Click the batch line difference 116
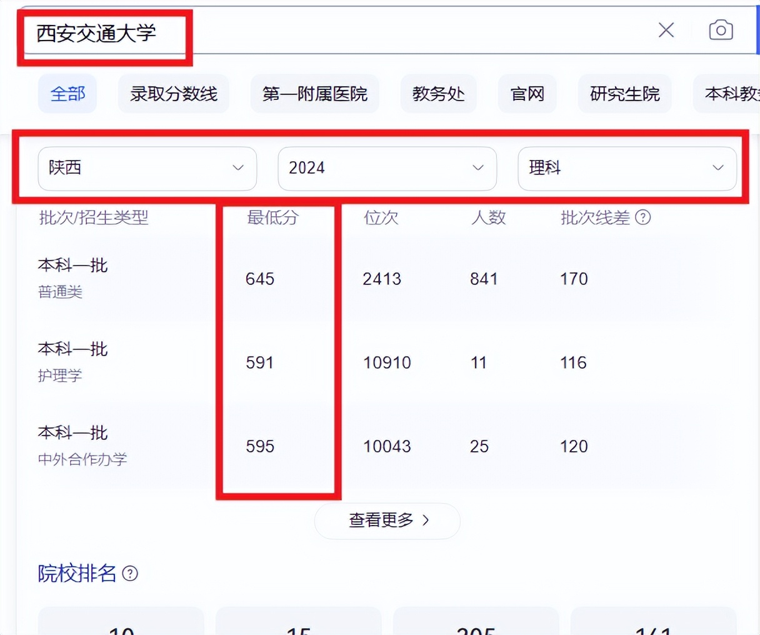The image size is (760, 635). coord(573,362)
